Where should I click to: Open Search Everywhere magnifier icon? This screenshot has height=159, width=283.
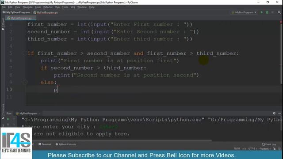[x=279, y=12]
